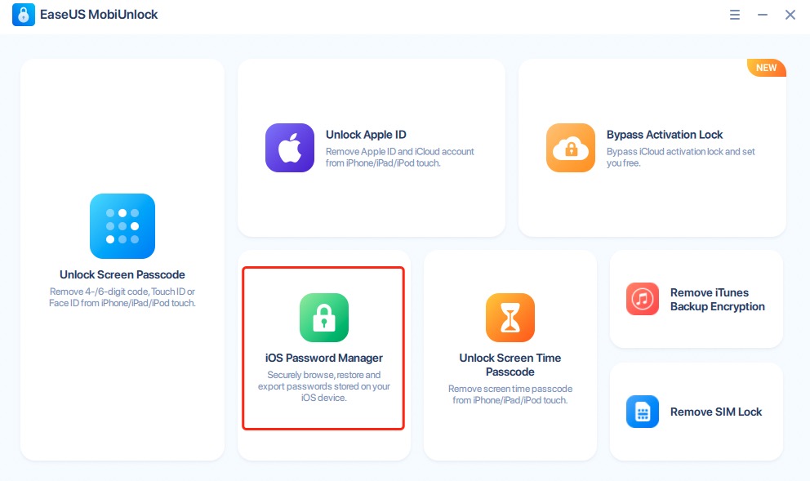Click 'Bypass iCloud activation lock' description
810x481 pixels.
pos(681,157)
